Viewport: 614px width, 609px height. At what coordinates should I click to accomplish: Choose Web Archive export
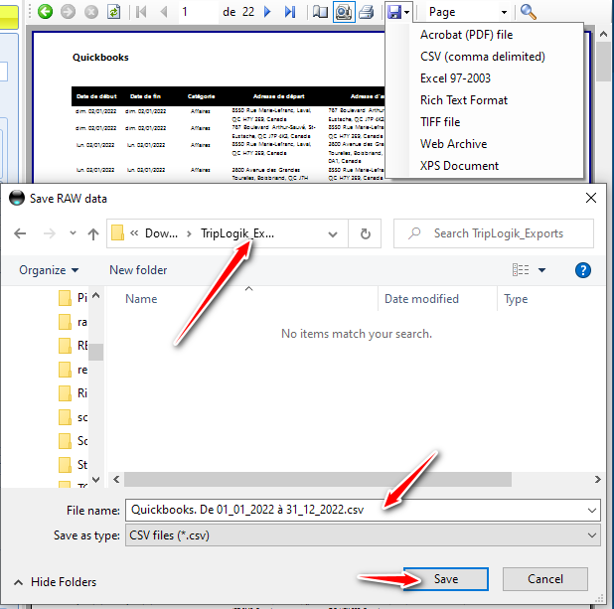tap(453, 144)
